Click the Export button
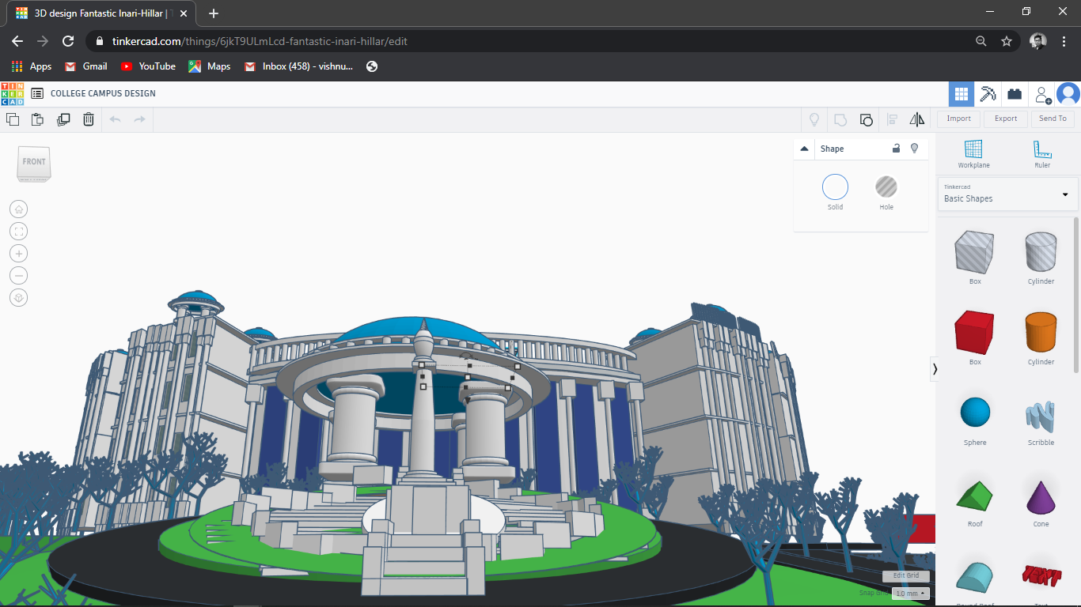This screenshot has height=607, width=1081. coord(1006,119)
